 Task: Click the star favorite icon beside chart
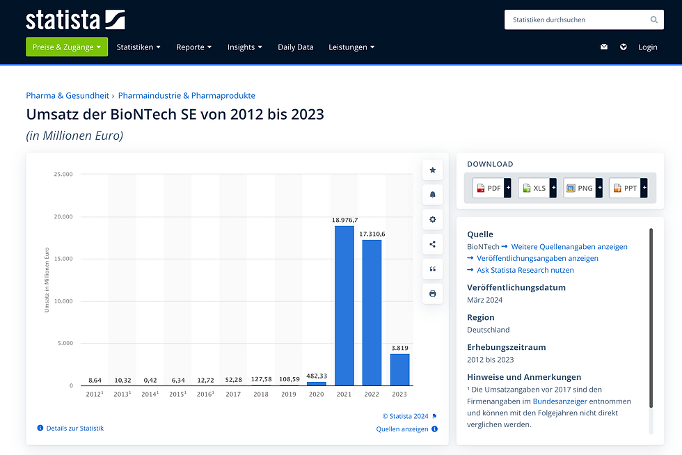pyautogui.click(x=432, y=170)
